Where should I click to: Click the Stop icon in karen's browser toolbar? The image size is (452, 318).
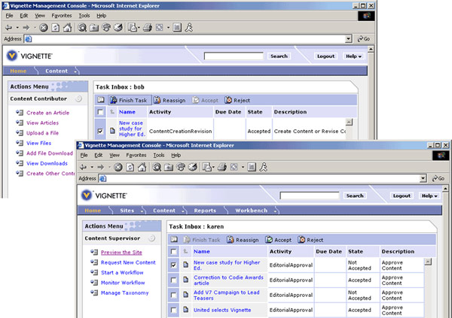pyautogui.click(x=118, y=167)
